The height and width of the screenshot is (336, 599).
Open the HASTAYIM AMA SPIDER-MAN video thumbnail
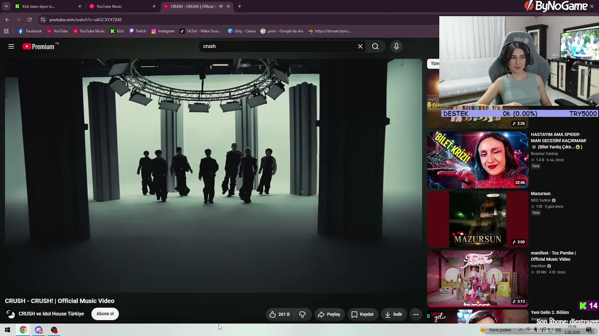(x=478, y=159)
